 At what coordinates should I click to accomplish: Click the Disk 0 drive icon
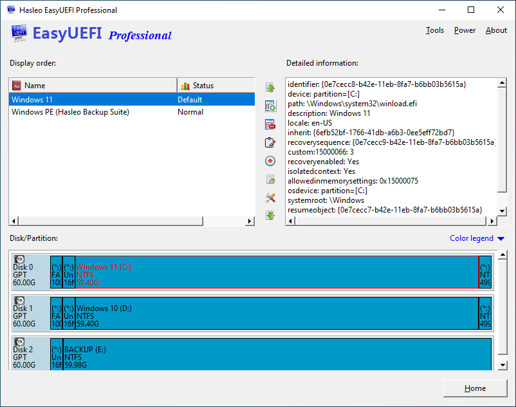tap(19, 259)
